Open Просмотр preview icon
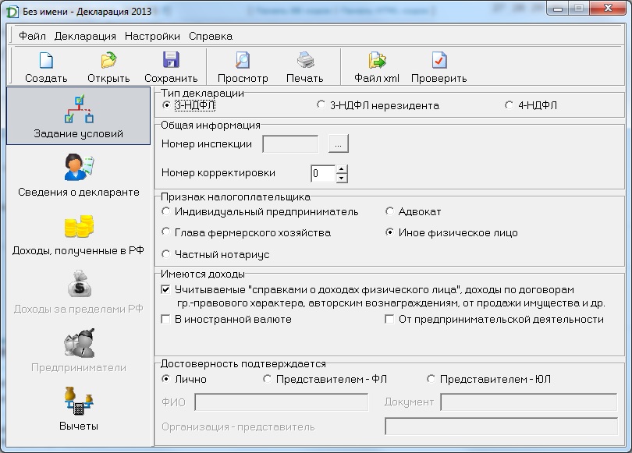 pyautogui.click(x=243, y=61)
